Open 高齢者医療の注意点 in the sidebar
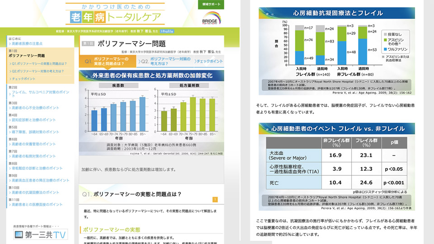Image resolution: width=434 pixels, height=244 pixels. pyautogui.click(x=27, y=43)
